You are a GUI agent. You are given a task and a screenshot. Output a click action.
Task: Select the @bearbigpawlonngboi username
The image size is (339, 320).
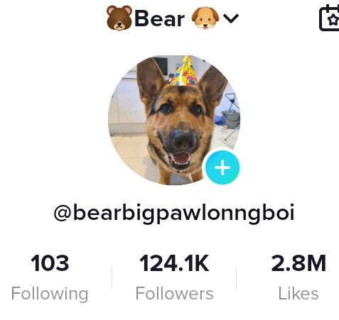(174, 213)
